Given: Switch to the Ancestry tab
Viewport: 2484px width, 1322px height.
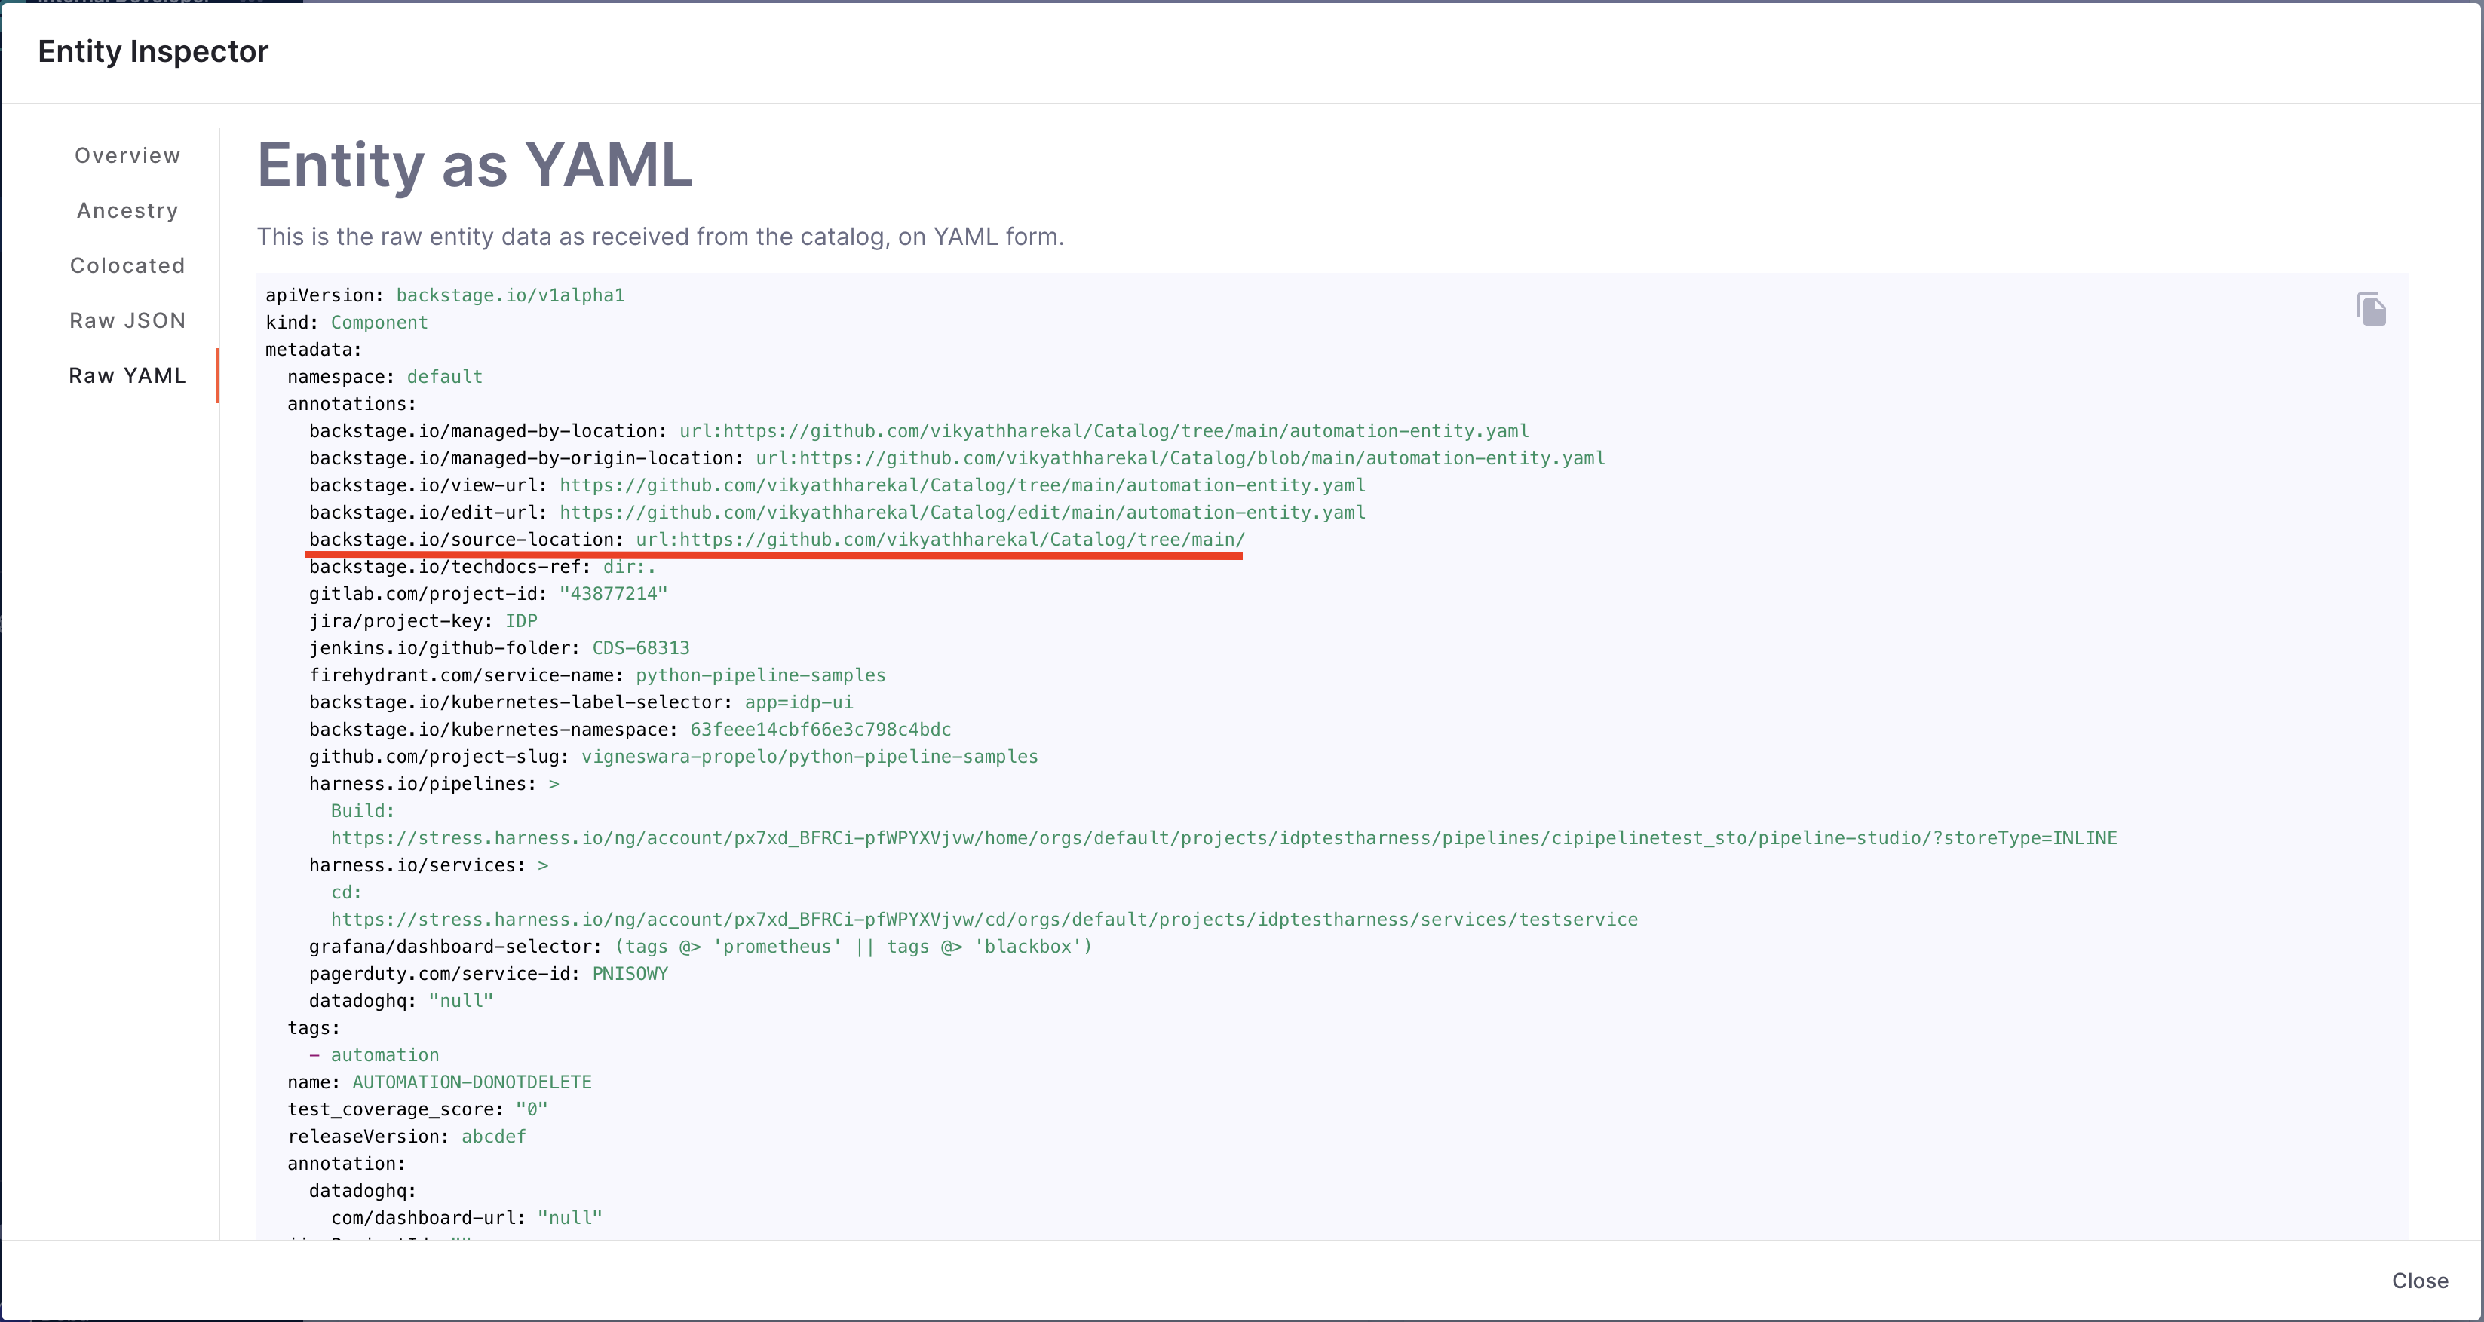Looking at the screenshot, I should point(127,210).
